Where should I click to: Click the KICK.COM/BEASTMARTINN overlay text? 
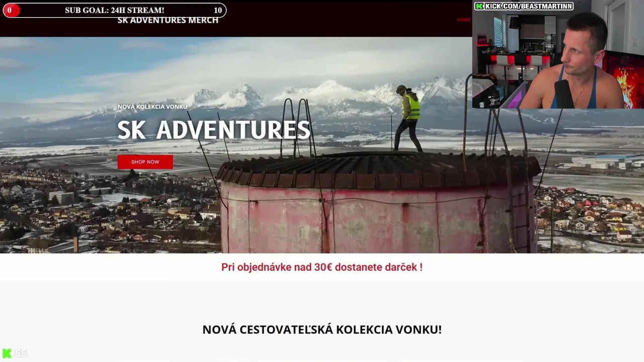click(x=528, y=6)
